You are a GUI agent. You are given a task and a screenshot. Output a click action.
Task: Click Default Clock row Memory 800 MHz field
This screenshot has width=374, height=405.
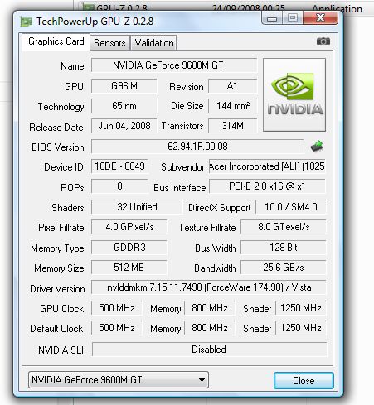coord(209,328)
